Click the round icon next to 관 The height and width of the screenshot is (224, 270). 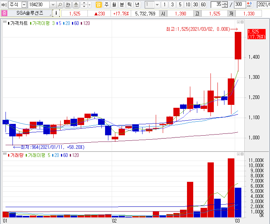tap(76, 5)
